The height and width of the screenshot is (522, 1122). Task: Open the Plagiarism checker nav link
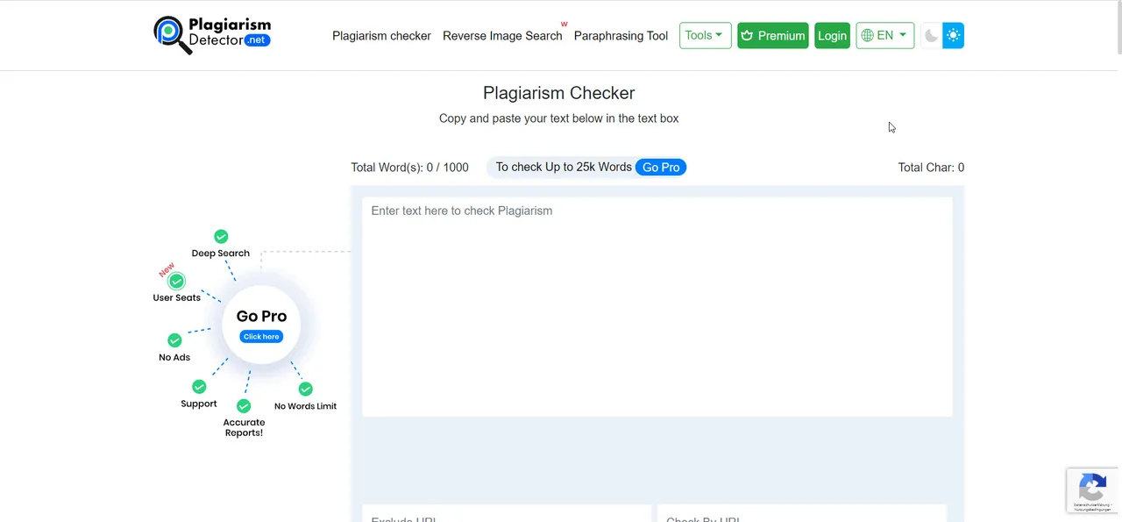(381, 36)
